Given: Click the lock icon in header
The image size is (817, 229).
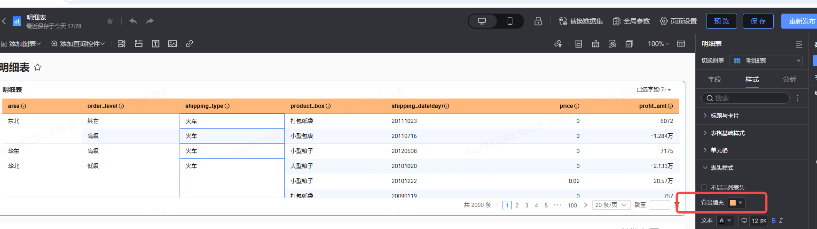Looking at the screenshot, I should (x=538, y=21).
